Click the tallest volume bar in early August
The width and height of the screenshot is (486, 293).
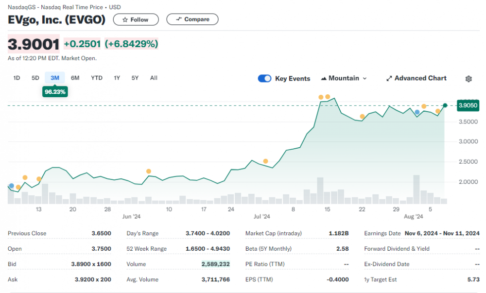click(417, 189)
